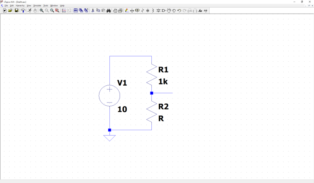
Task: Select the Text 'Aa' tool
Action: (200, 11)
